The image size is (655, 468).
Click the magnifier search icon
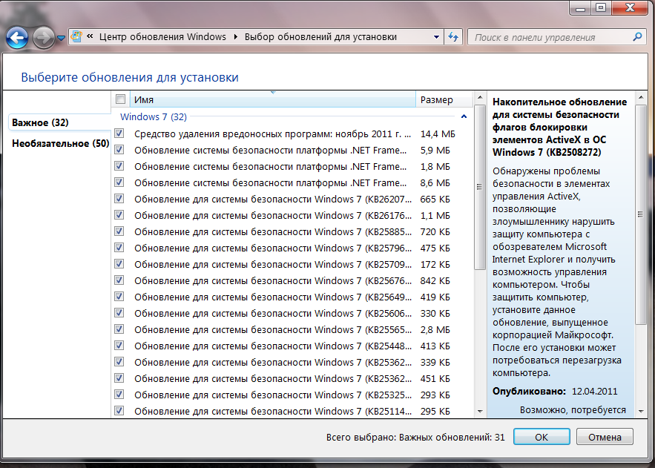(637, 37)
